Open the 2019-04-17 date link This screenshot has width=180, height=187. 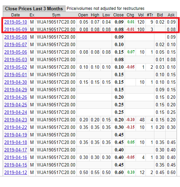point(16,150)
